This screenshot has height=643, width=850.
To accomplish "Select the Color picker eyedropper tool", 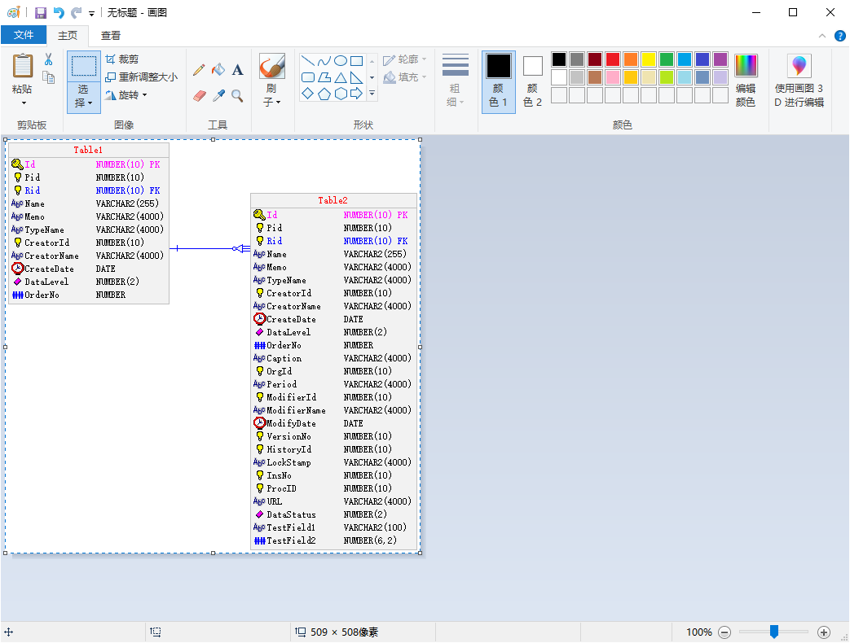I will pos(218,96).
